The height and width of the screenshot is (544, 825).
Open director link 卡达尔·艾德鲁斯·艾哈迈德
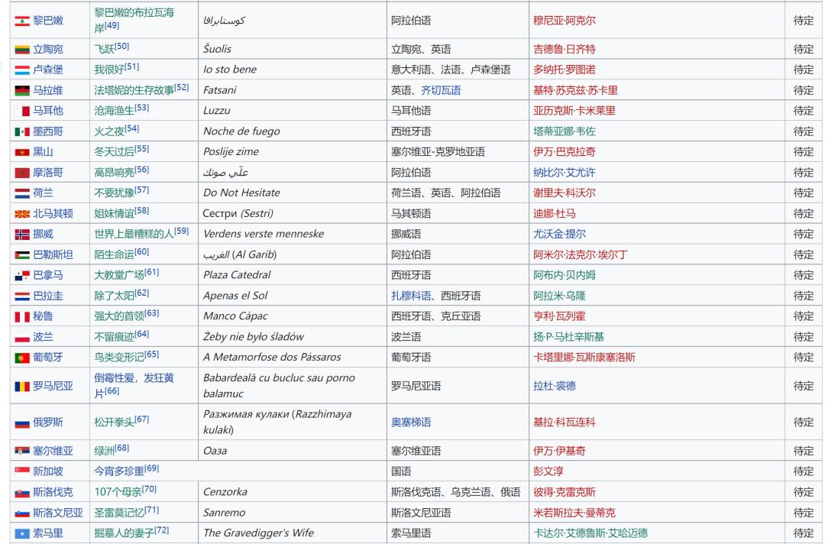pos(590,533)
